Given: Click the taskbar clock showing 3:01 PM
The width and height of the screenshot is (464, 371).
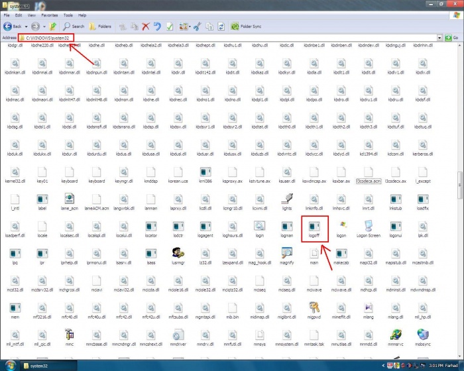Looking at the screenshot, I should click(x=435, y=366).
